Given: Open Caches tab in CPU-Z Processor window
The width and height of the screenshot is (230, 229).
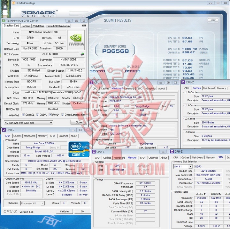Looking at the screenshot, I should (x=17, y=136).
